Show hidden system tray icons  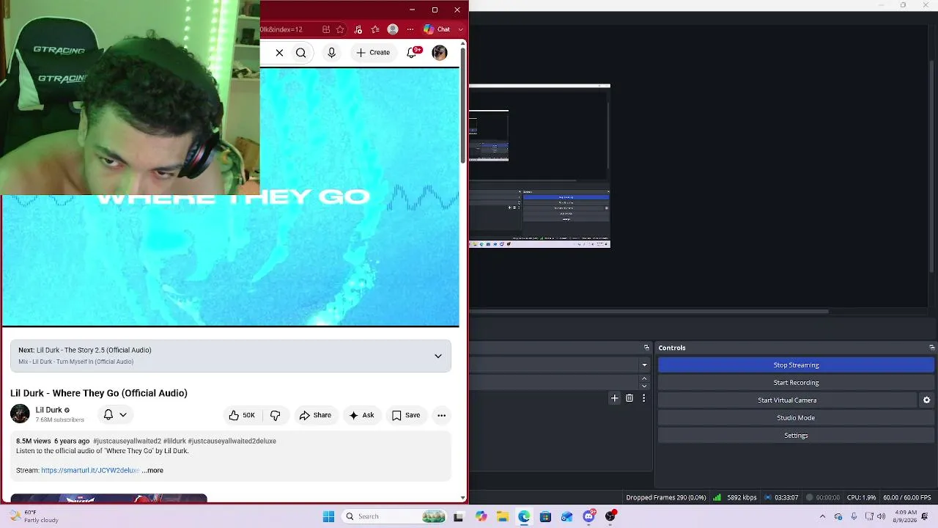pyautogui.click(x=822, y=517)
